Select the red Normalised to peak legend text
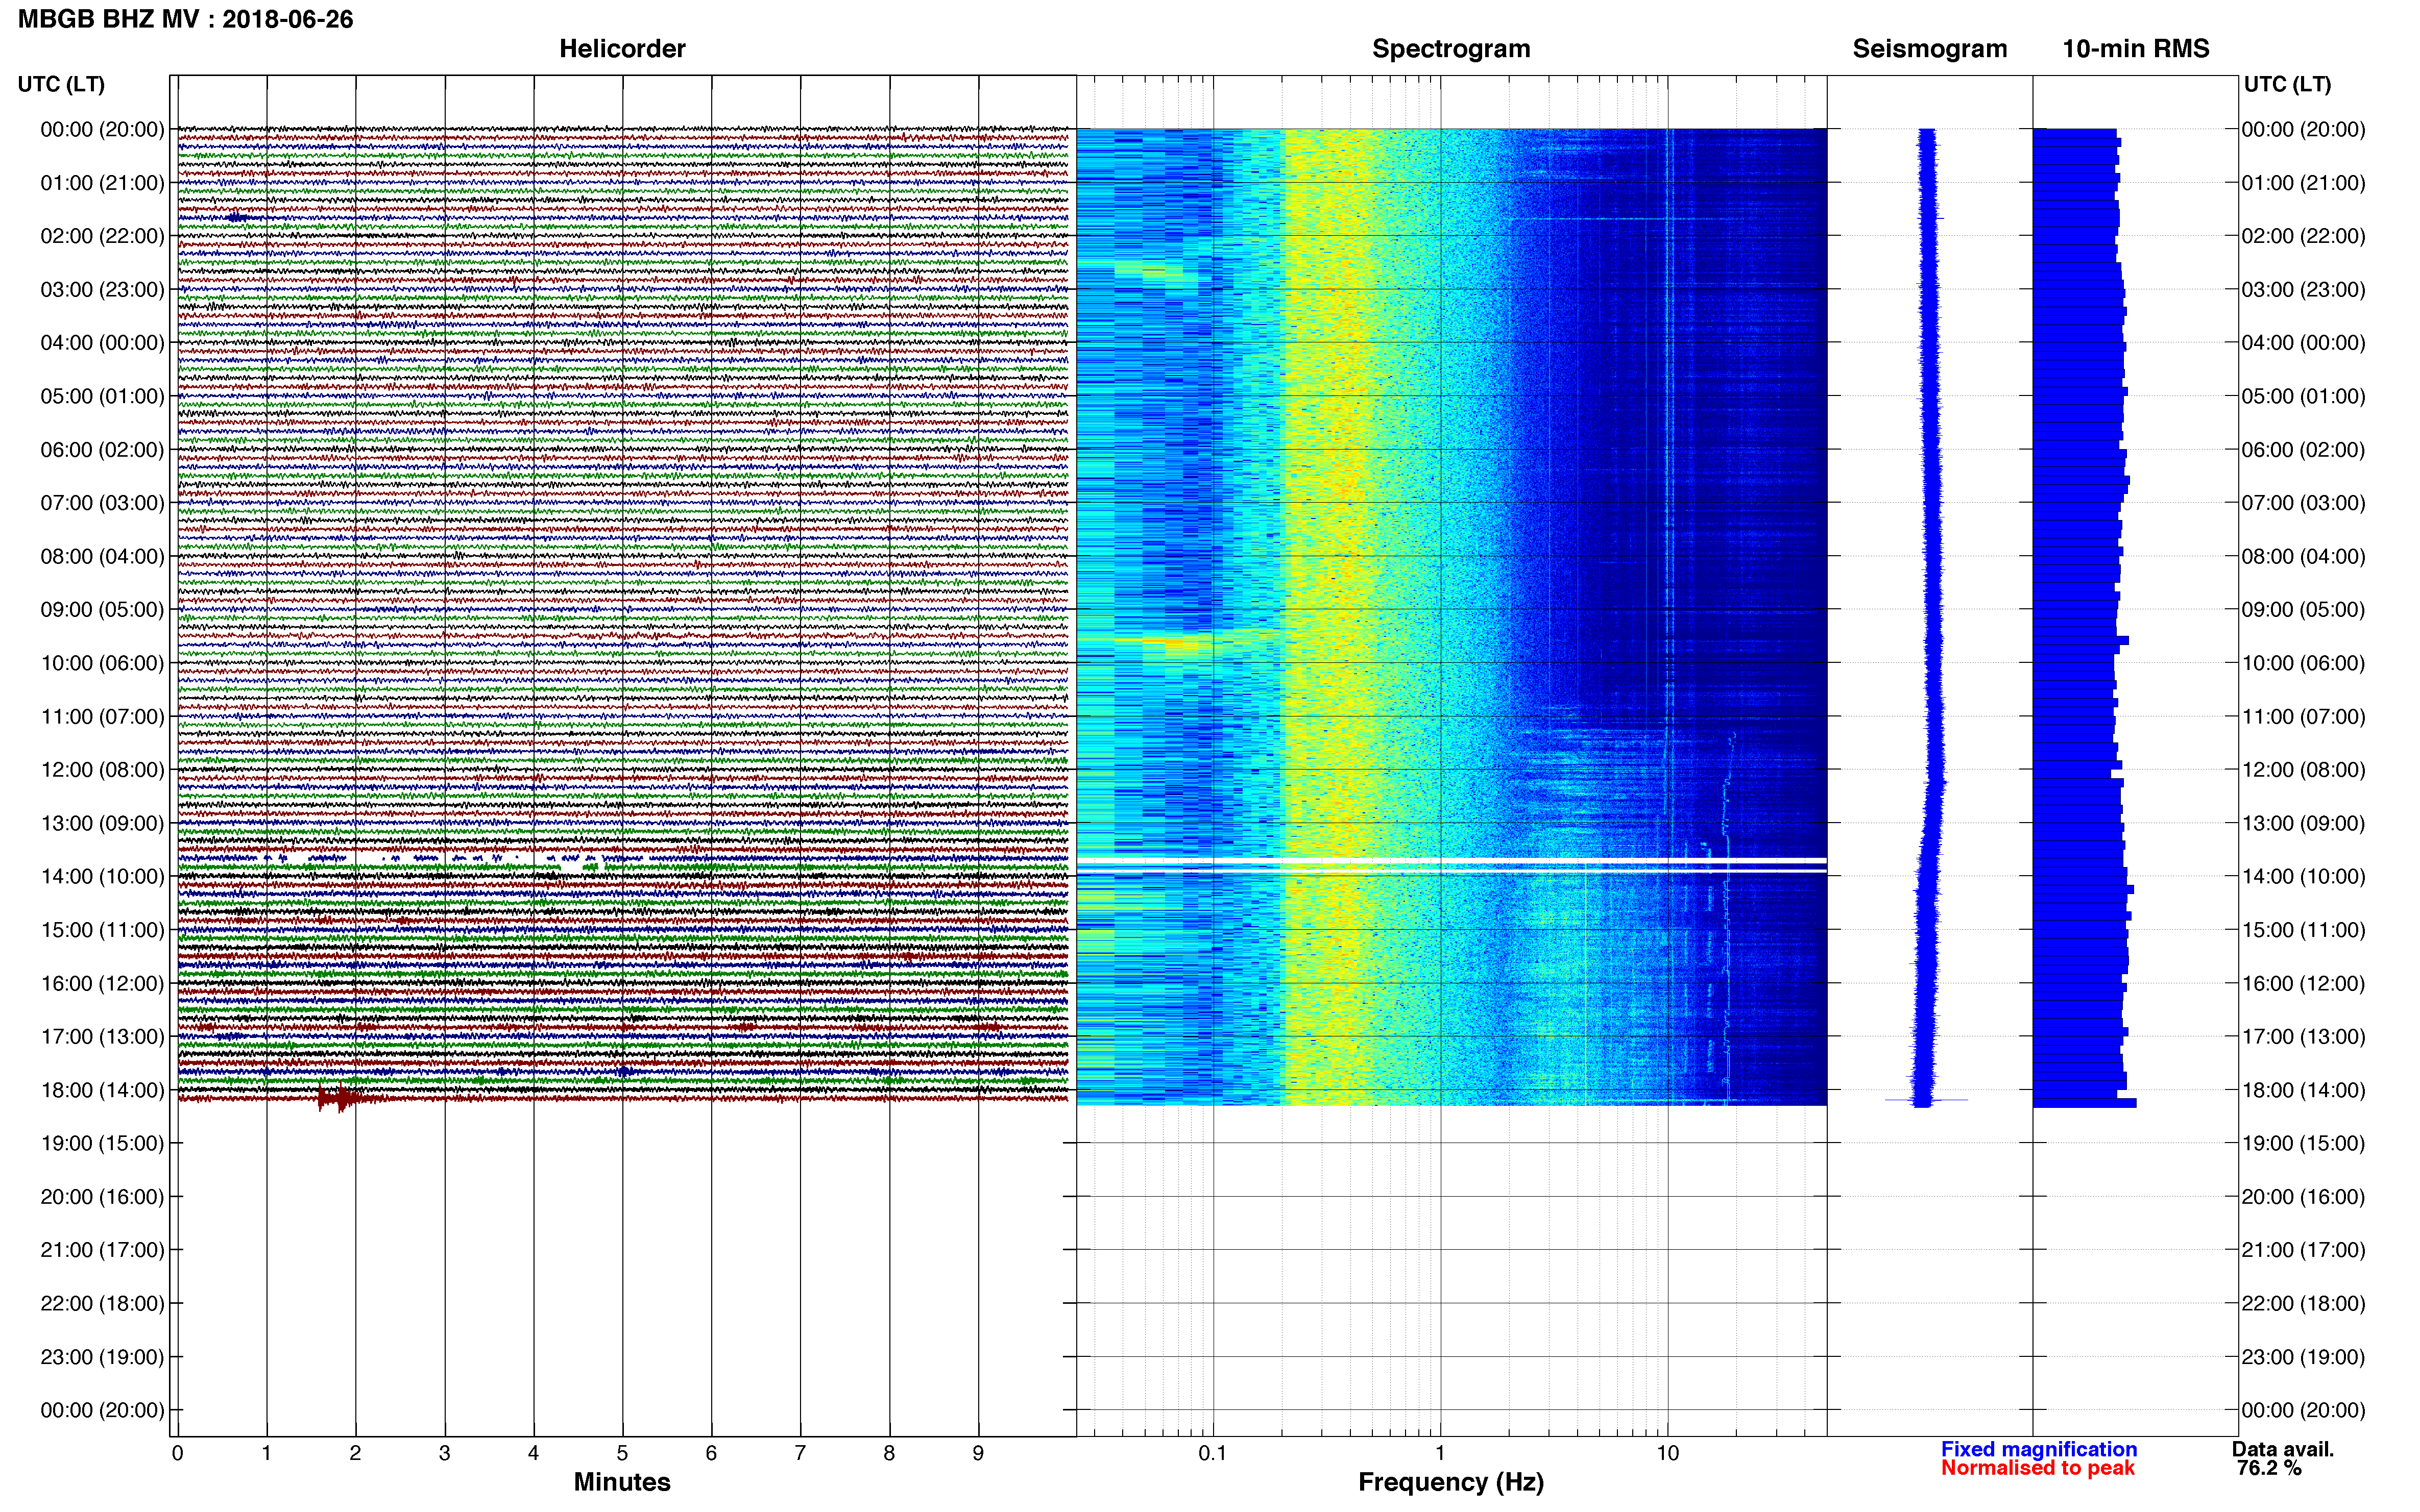 pyautogui.click(x=2038, y=1468)
